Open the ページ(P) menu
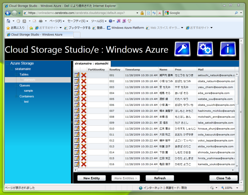Screen dimensions: 248x195 [57, 21]
